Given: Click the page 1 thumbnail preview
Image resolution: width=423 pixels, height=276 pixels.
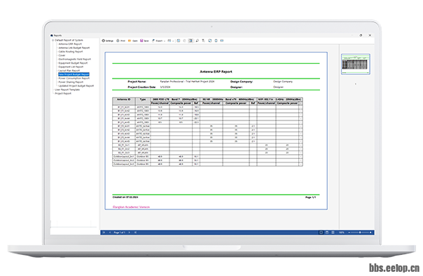Looking at the screenshot, I should click(356, 64).
